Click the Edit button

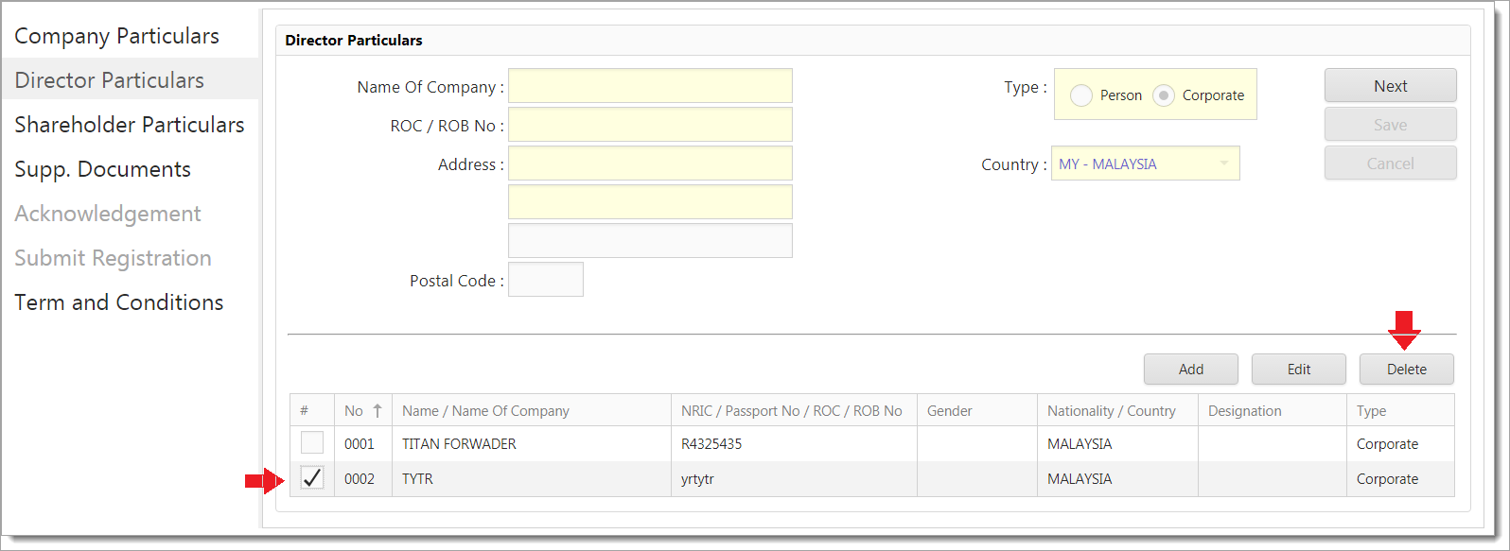[x=1298, y=370]
